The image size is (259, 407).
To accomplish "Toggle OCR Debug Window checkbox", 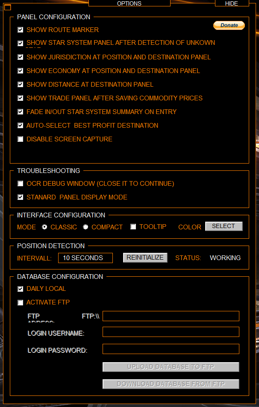I will (20, 184).
